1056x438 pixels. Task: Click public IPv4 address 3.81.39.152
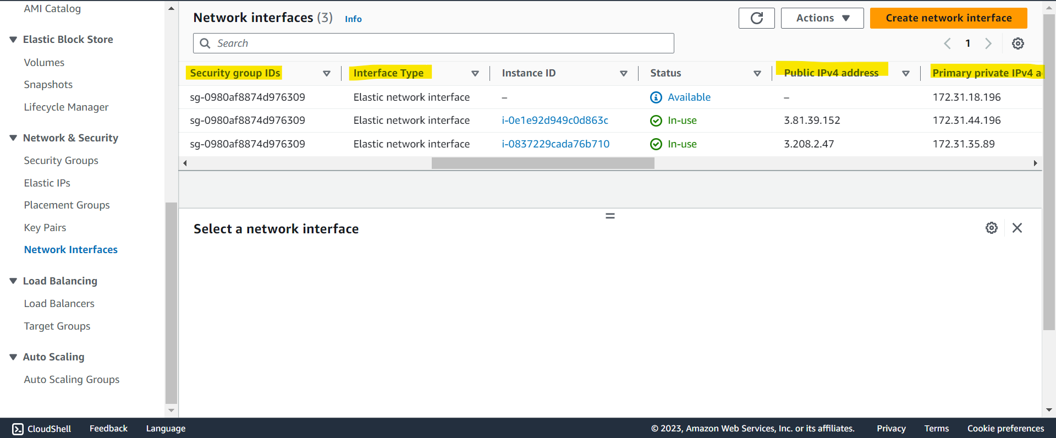click(x=812, y=121)
